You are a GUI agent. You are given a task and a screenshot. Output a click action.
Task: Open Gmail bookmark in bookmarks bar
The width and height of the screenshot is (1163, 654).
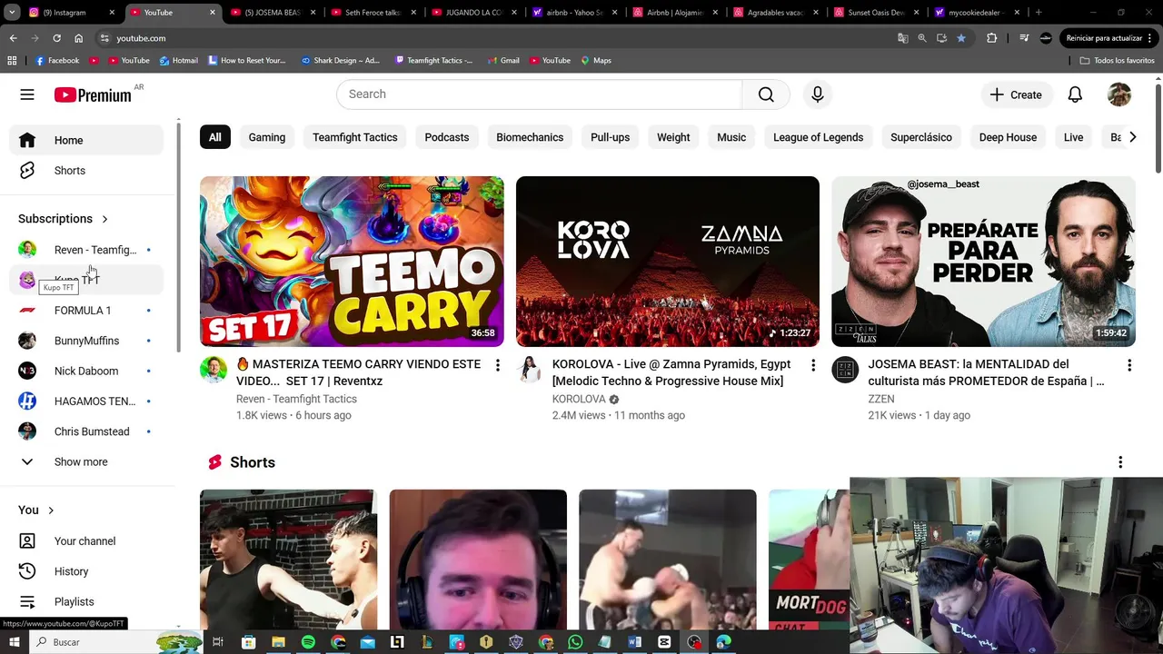pos(503,60)
